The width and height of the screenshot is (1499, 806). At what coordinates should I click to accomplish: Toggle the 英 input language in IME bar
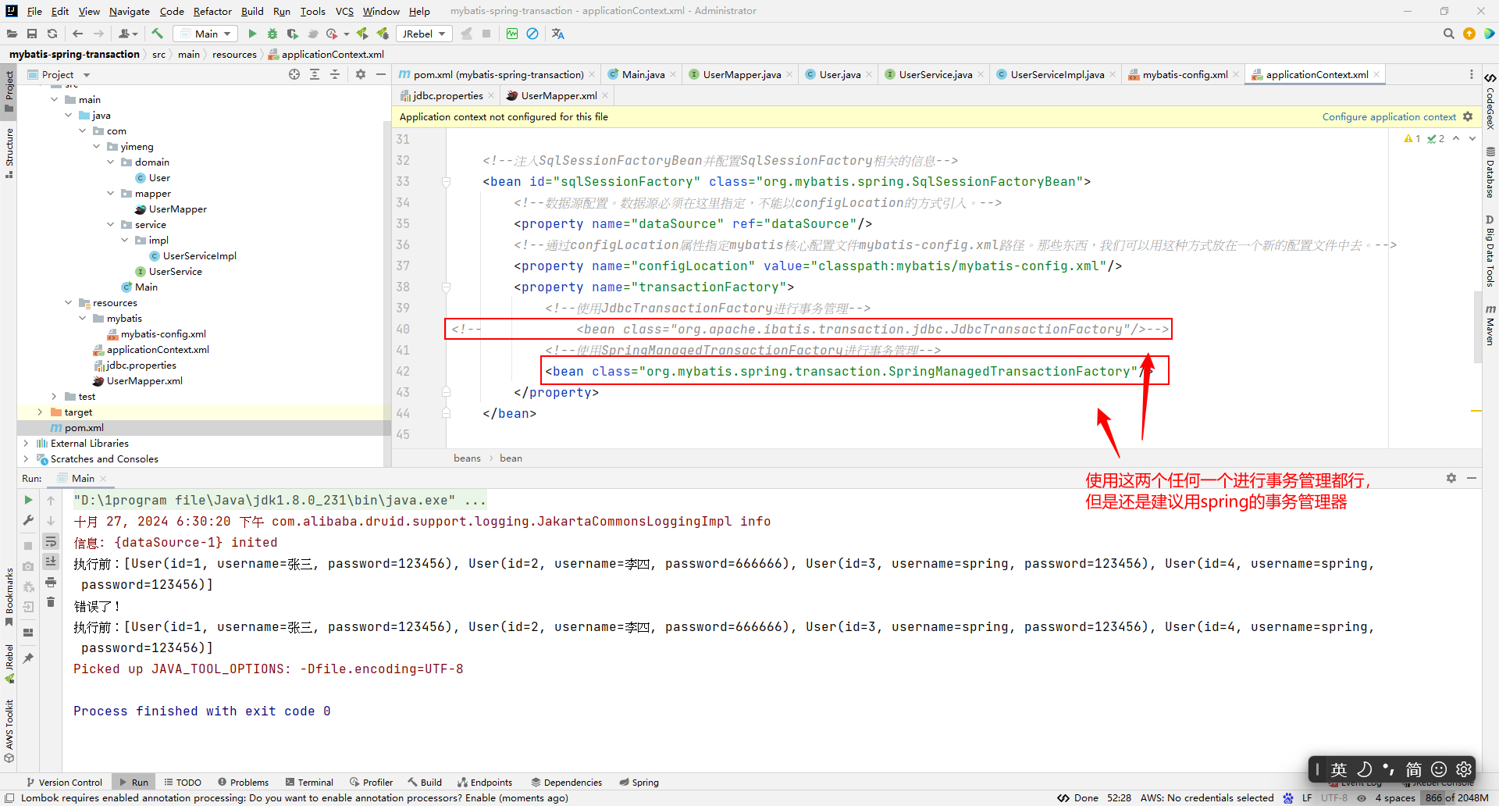click(x=1339, y=769)
